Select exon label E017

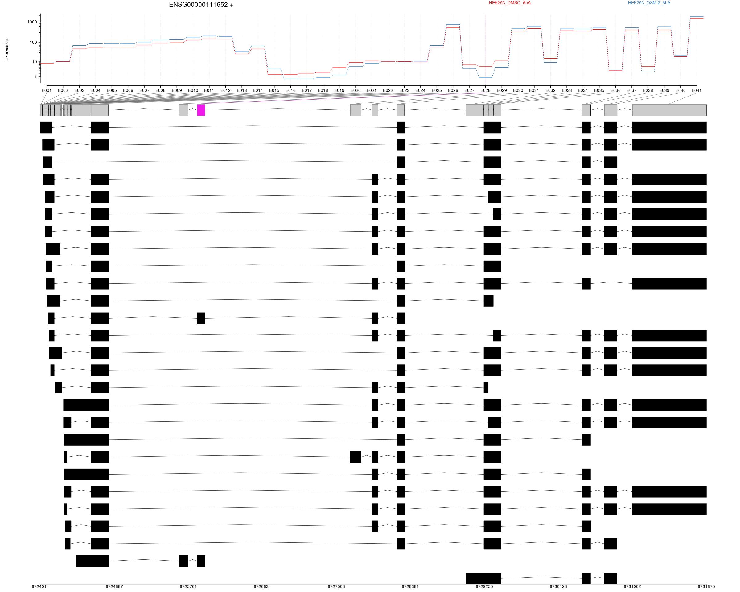click(x=307, y=91)
